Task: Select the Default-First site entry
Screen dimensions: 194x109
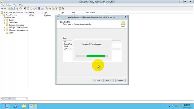Action: (68, 44)
